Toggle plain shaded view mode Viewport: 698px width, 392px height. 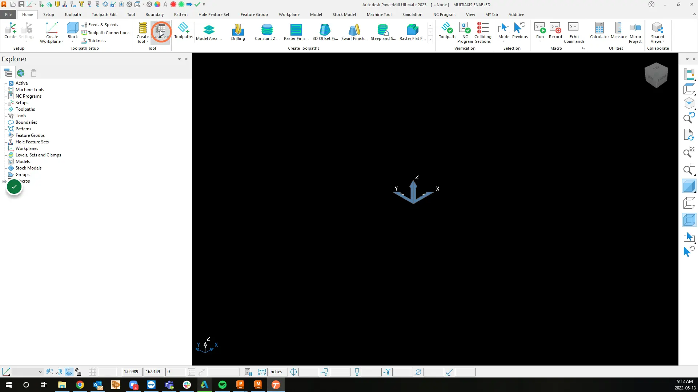click(x=689, y=186)
